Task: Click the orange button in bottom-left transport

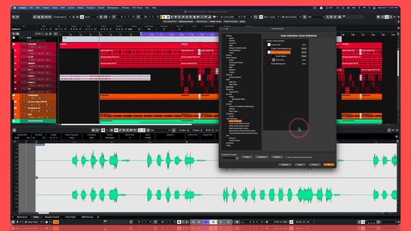Action: pyautogui.click(x=56, y=222)
